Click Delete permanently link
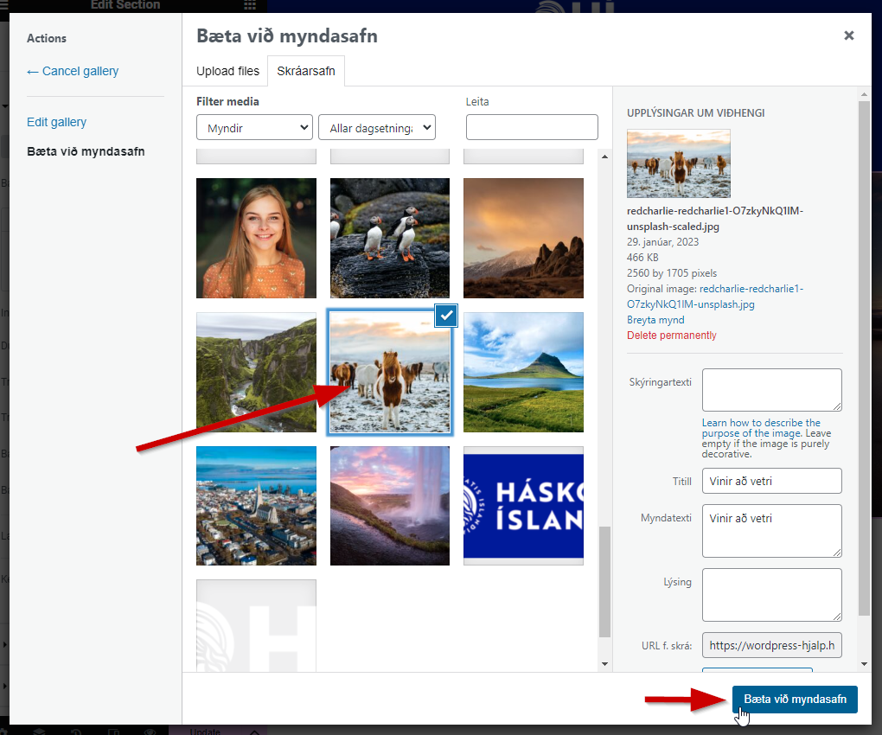This screenshot has height=735, width=882. 671,336
